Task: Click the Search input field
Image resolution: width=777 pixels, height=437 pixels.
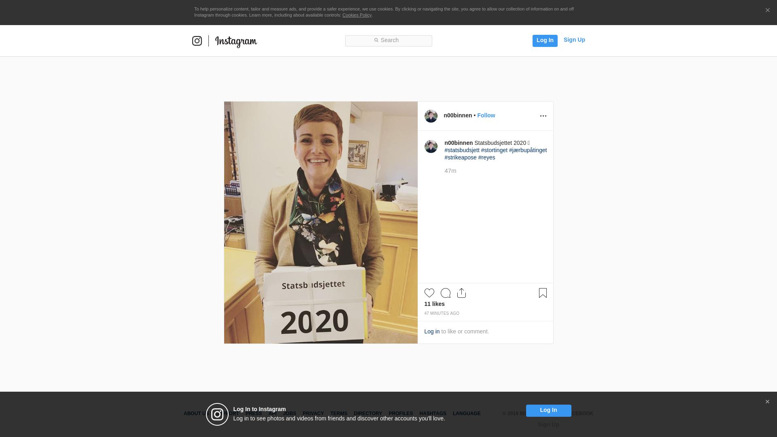Action: [388, 40]
